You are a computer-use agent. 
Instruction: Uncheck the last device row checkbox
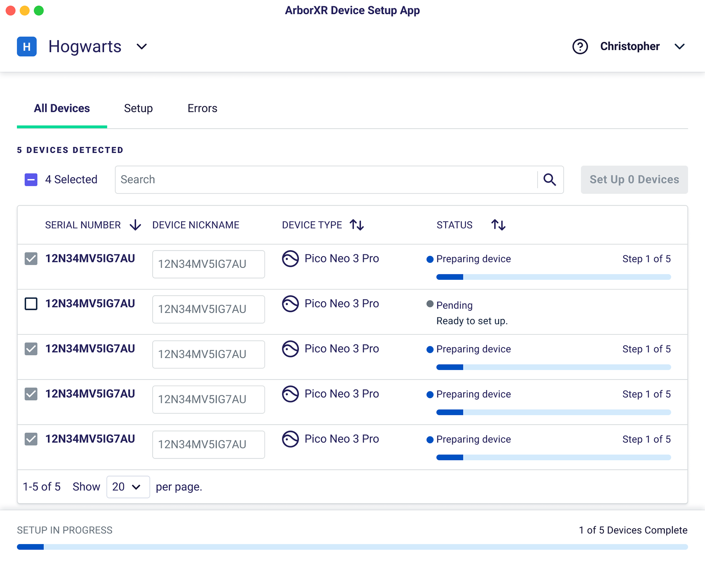31,439
